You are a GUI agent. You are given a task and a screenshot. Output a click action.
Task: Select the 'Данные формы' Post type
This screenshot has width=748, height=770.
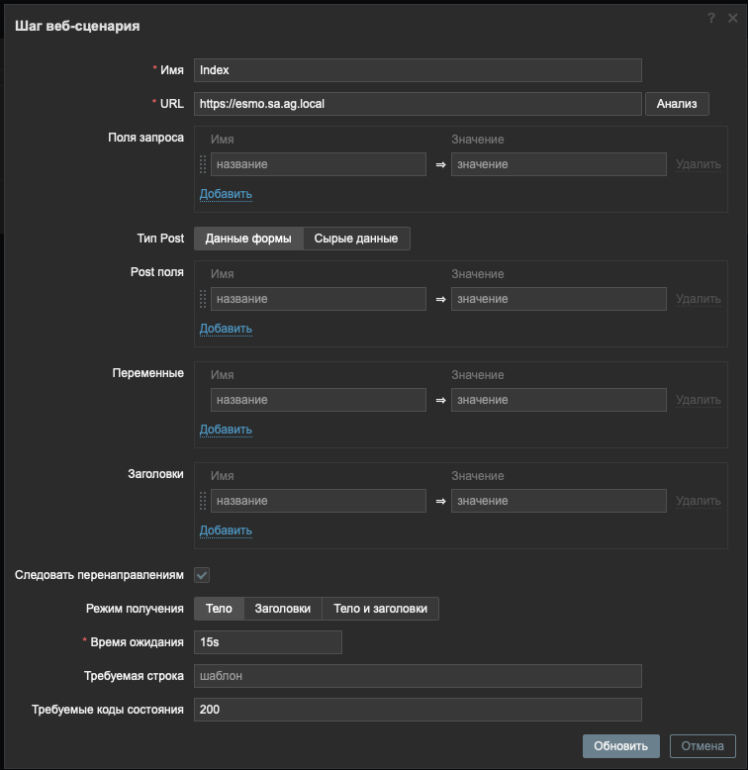(248, 239)
